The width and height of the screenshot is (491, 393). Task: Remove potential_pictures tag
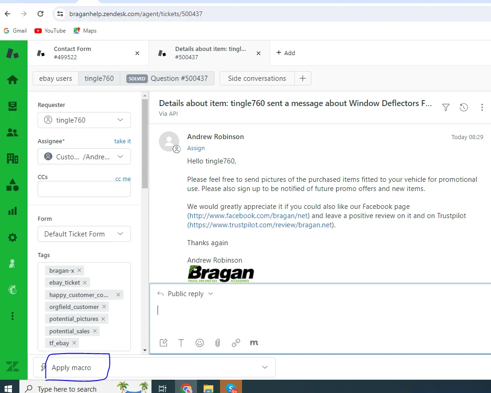[103, 319]
